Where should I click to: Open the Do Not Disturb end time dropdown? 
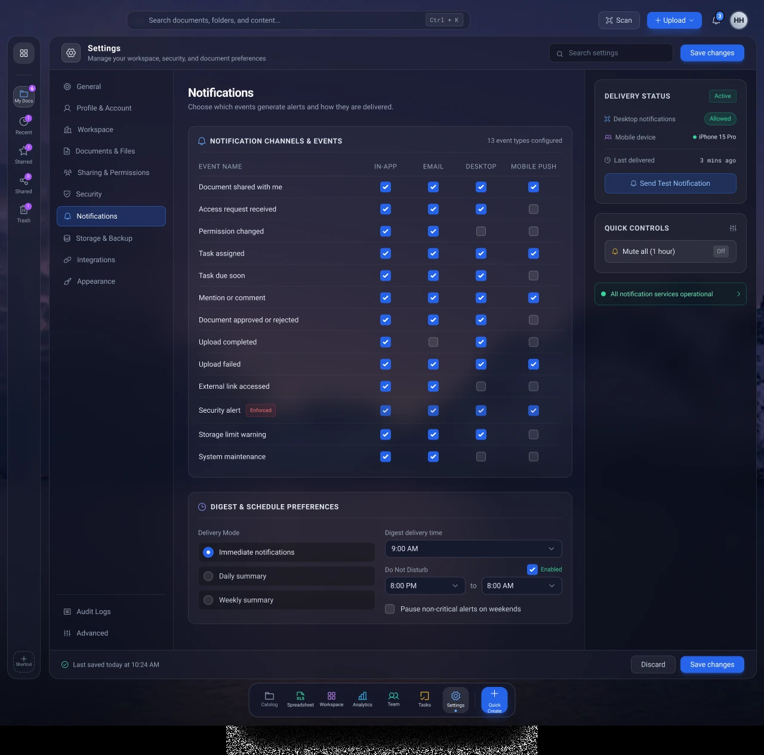point(522,586)
